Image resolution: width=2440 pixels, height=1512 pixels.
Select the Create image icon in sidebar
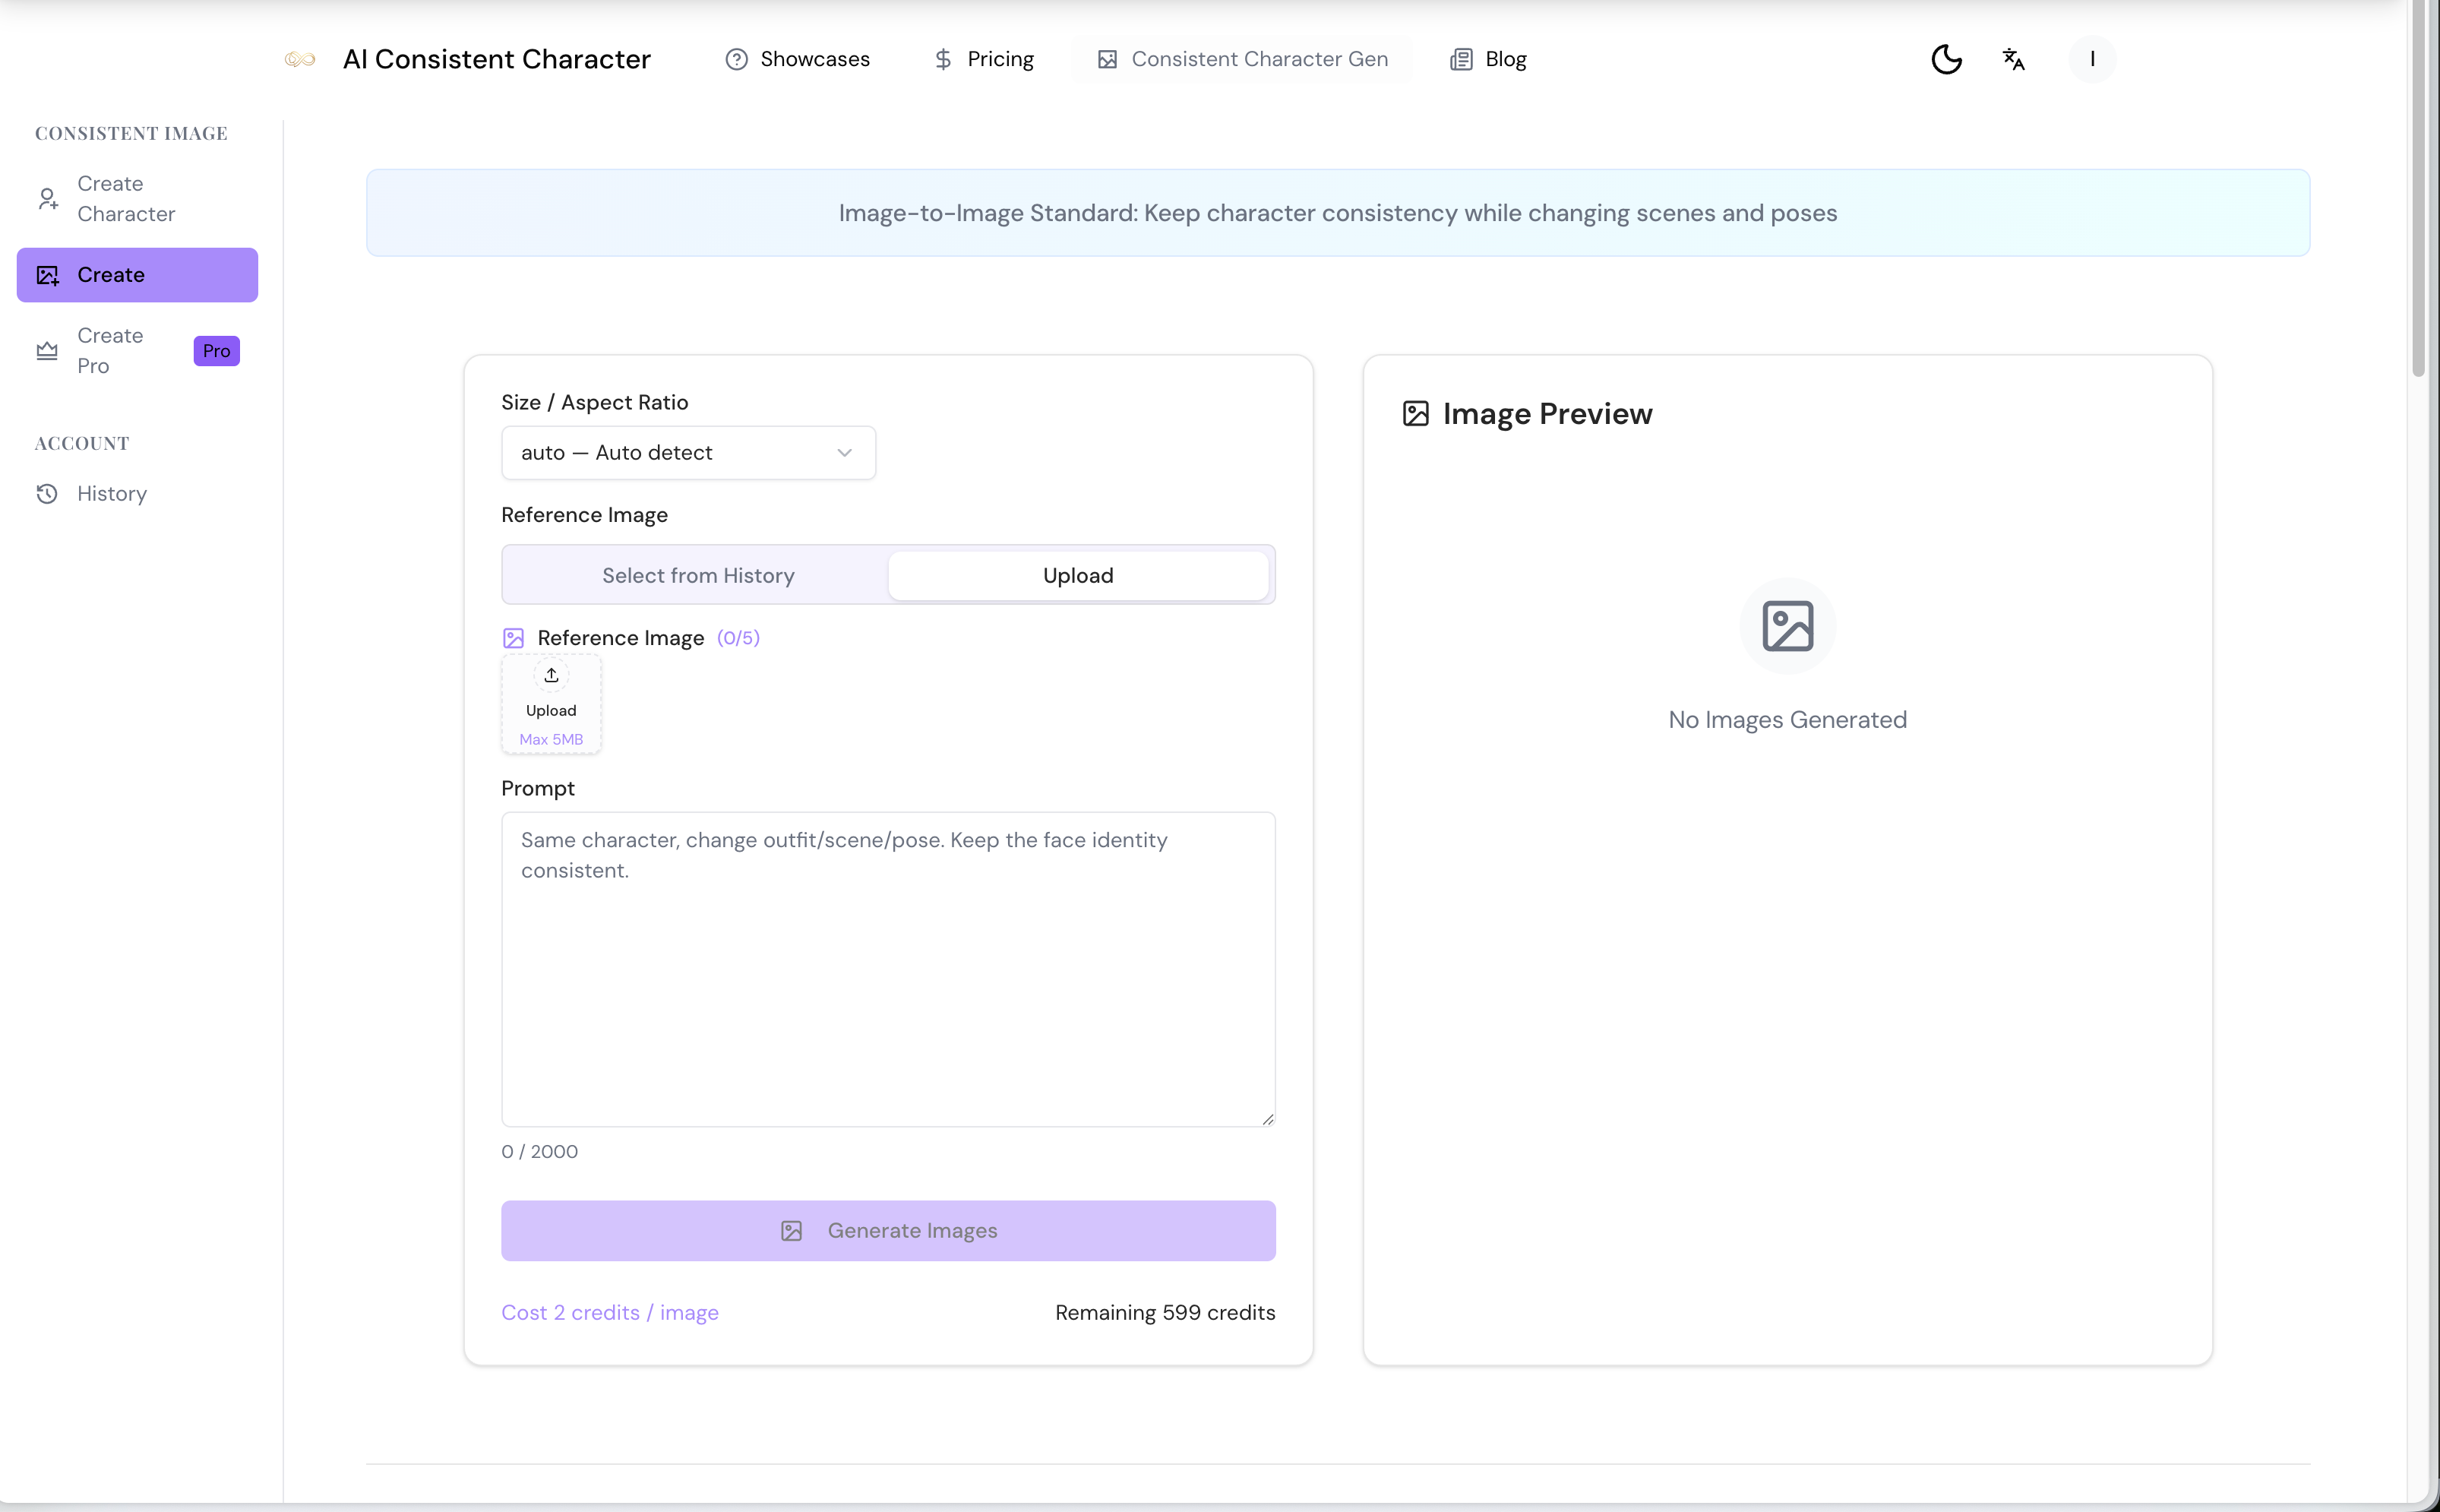[47, 274]
